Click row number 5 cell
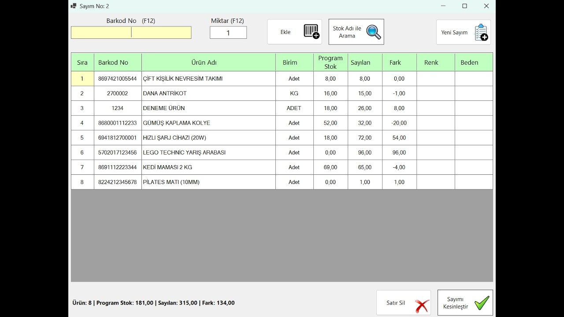Viewport: 564px width, 317px height. coord(82,138)
